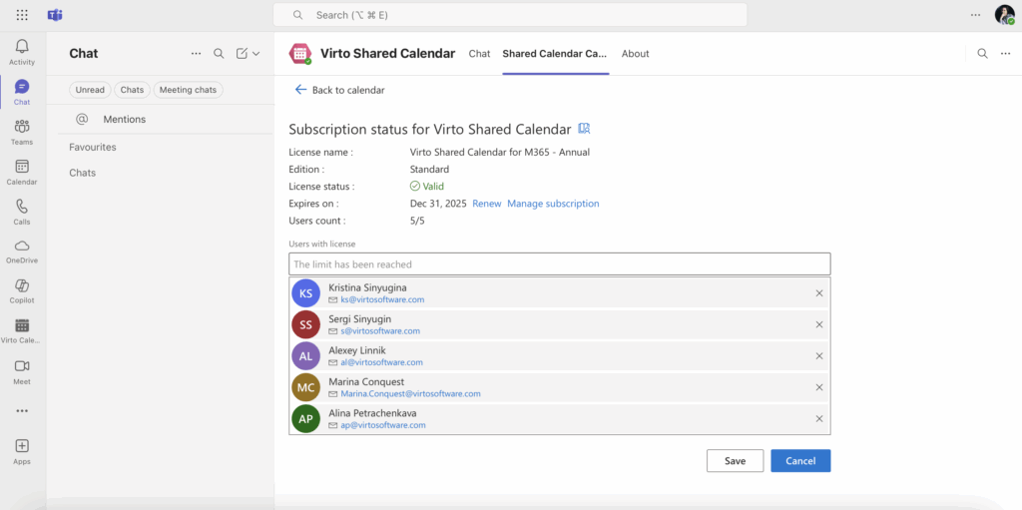Click the Valid license status text
1022x510 pixels.
point(433,187)
